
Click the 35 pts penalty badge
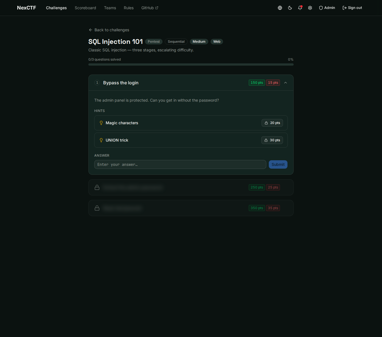[273, 208]
